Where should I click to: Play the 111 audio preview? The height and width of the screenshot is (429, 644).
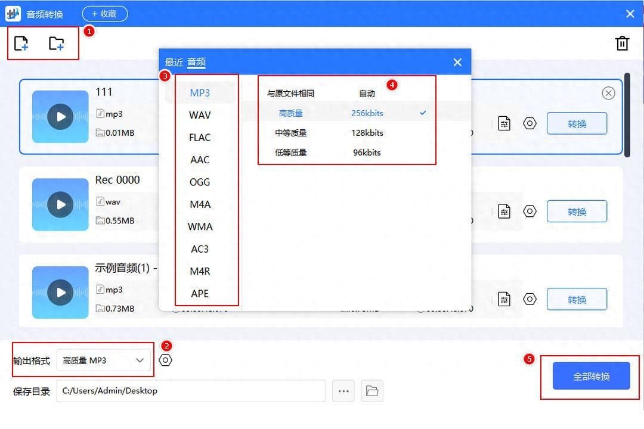[x=60, y=117]
